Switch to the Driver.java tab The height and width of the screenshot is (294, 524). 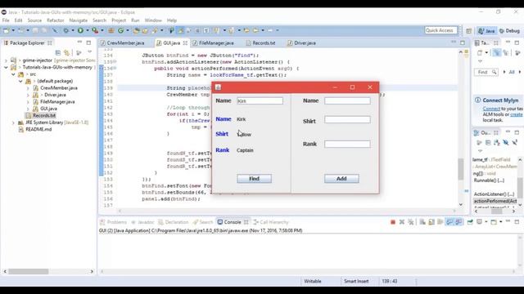point(302,43)
